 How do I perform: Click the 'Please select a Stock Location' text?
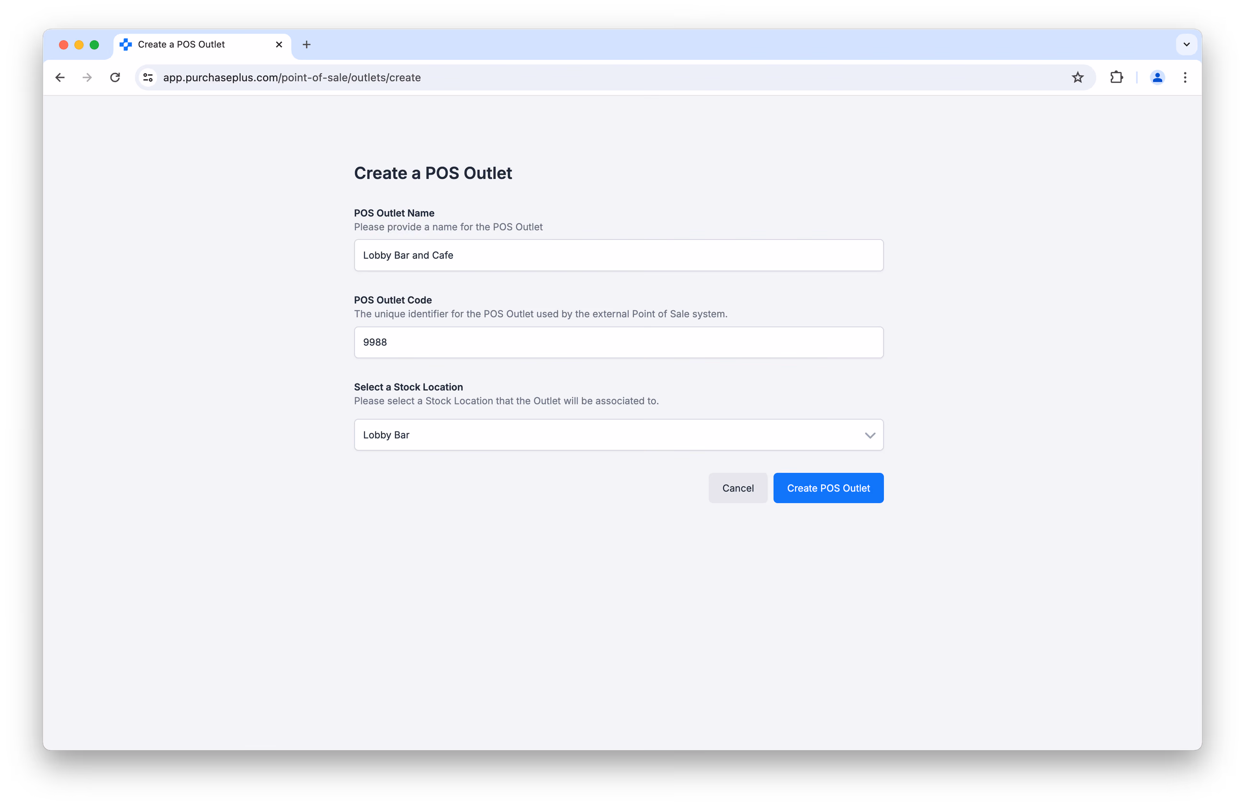[x=506, y=401]
